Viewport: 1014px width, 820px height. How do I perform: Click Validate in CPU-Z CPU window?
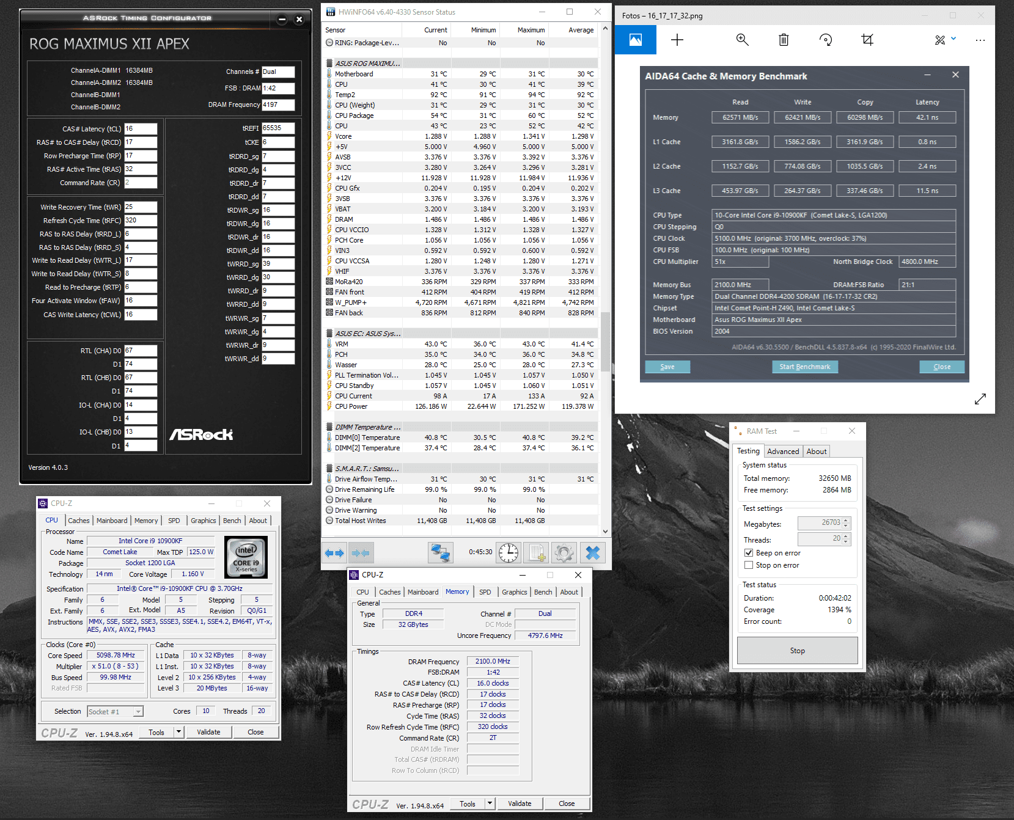[x=208, y=732]
